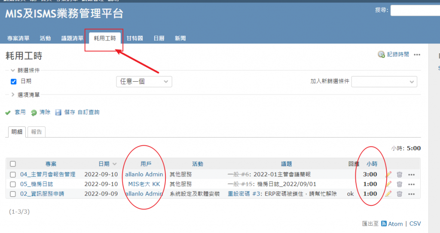Export list via CSV link

[415, 224]
